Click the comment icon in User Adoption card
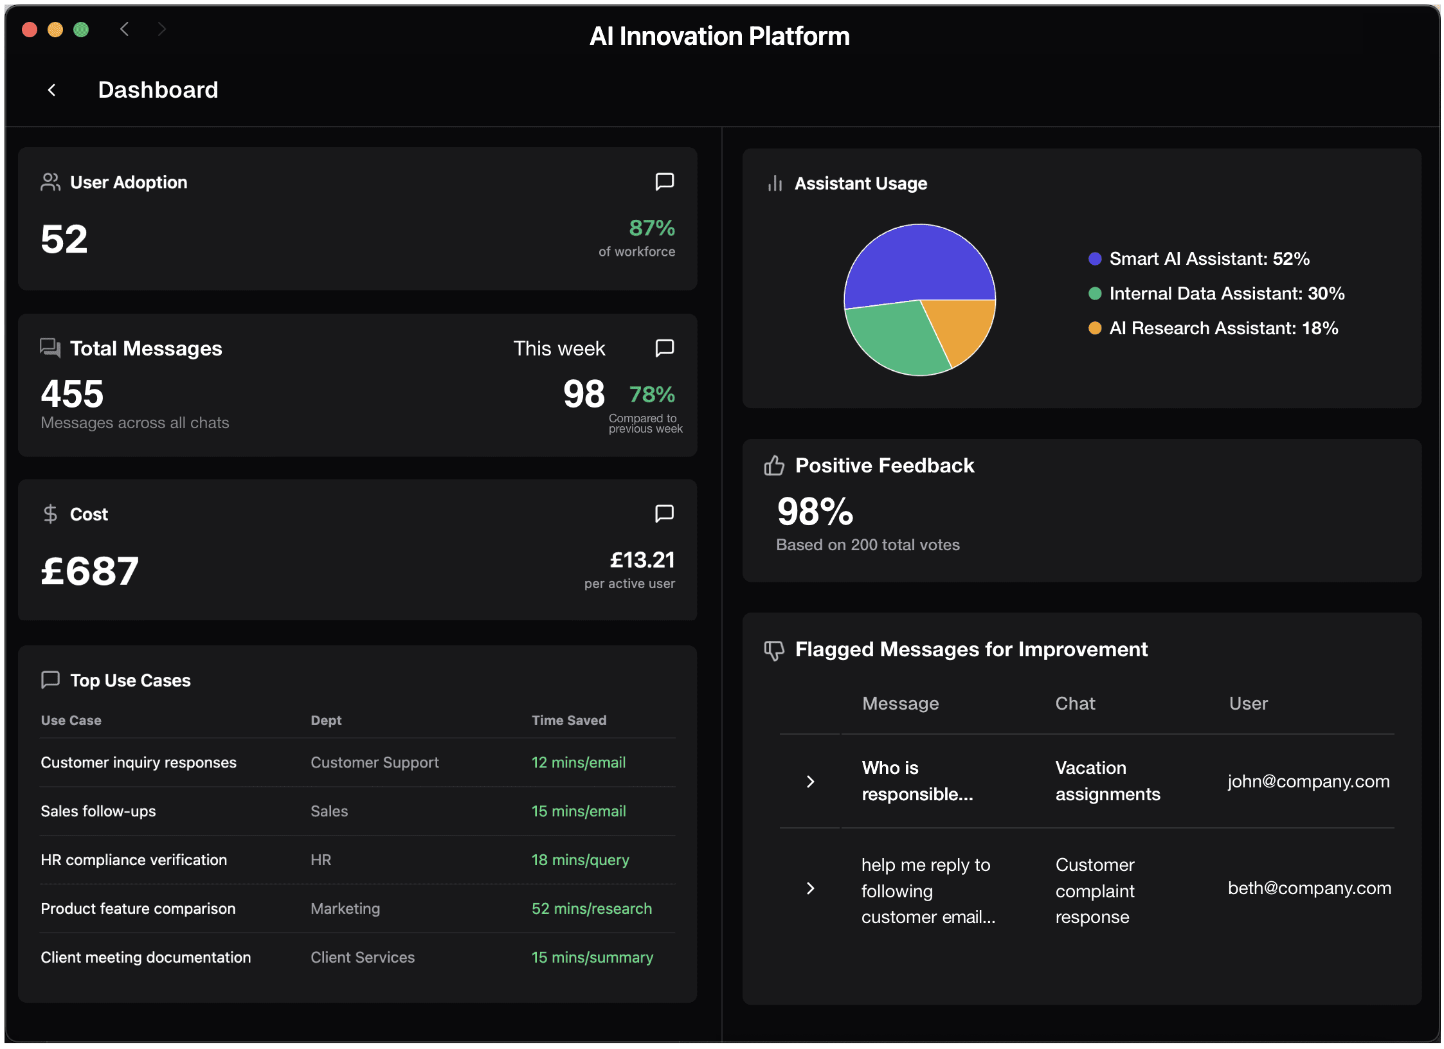This screenshot has width=1444, height=1049. coord(664,181)
